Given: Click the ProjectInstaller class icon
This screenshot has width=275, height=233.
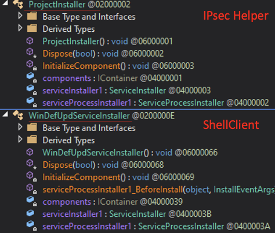Looking at the screenshot, I should (x=18, y=3).
